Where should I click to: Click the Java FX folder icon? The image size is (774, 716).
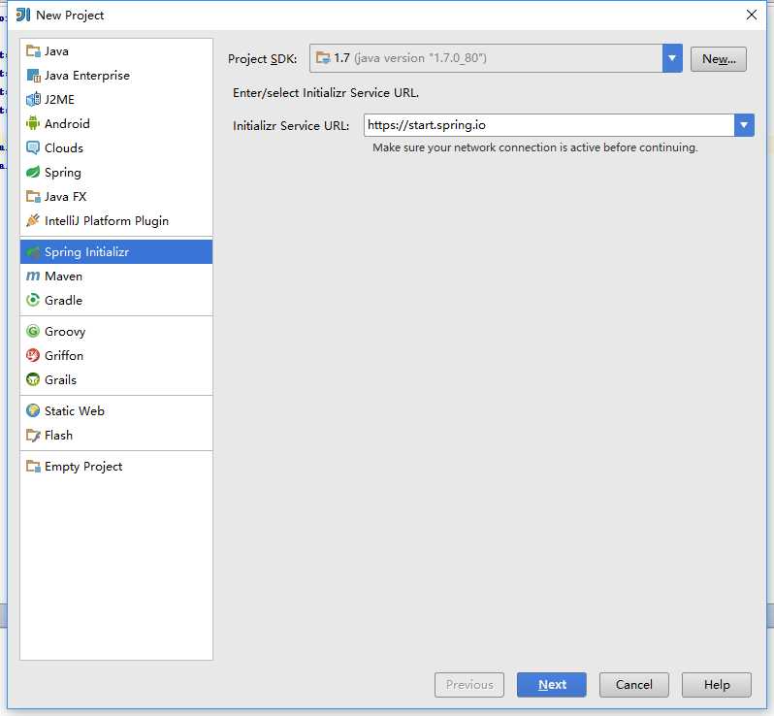click(33, 196)
